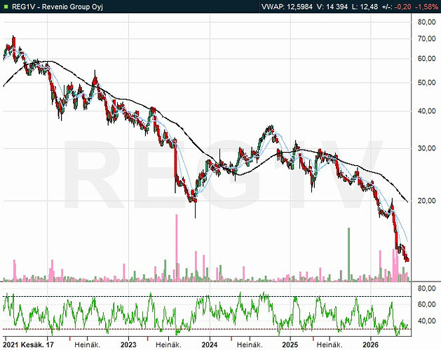Click the 60,00 RSI axis label

427,304
